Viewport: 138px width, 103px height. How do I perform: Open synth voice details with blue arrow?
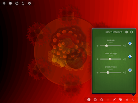130,70
